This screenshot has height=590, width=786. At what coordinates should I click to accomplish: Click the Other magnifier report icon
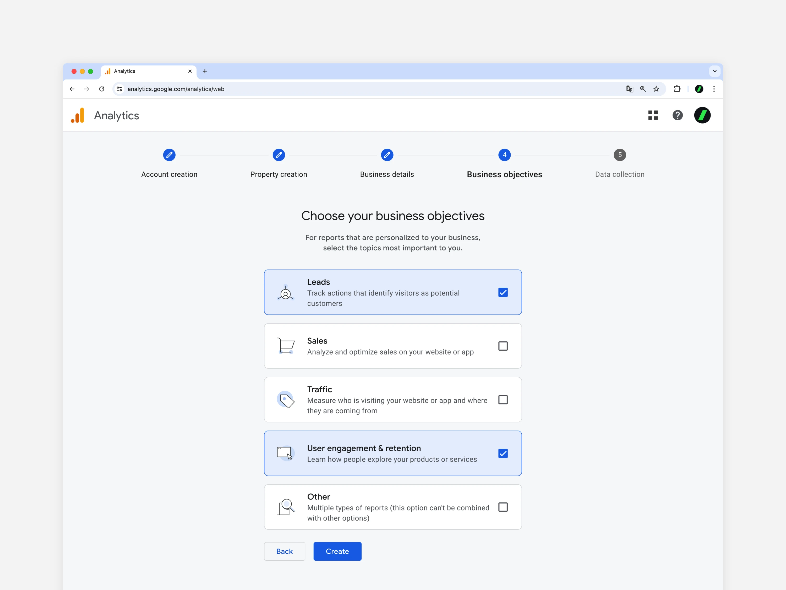tap(286, 507)
